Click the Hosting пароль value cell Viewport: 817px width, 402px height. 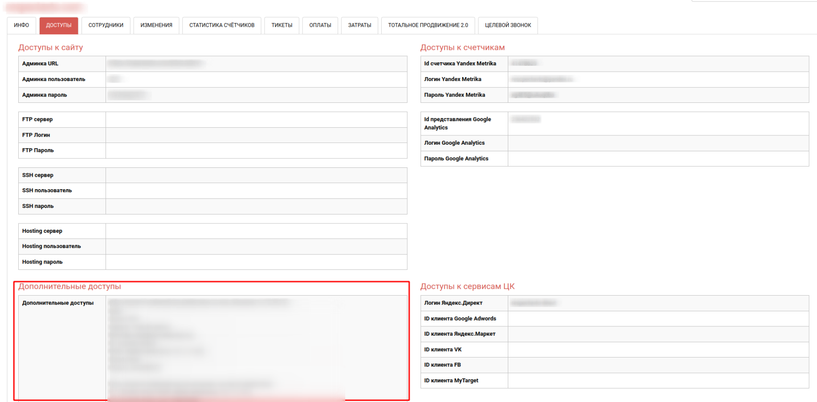point(256,262)
